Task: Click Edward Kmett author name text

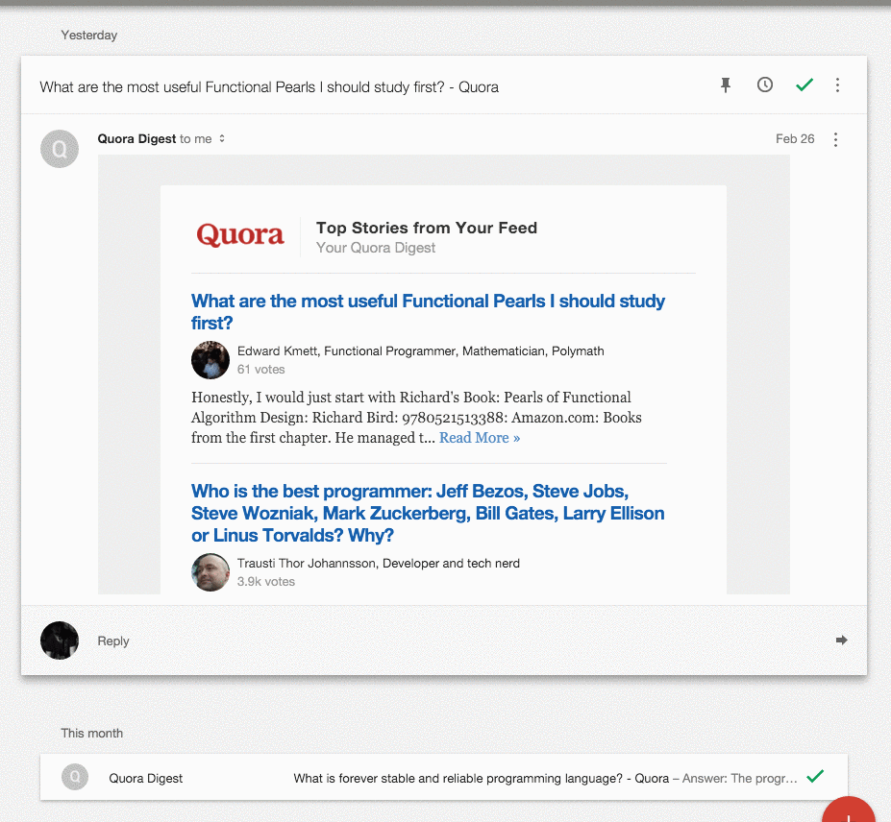Action: coord(278,351)
